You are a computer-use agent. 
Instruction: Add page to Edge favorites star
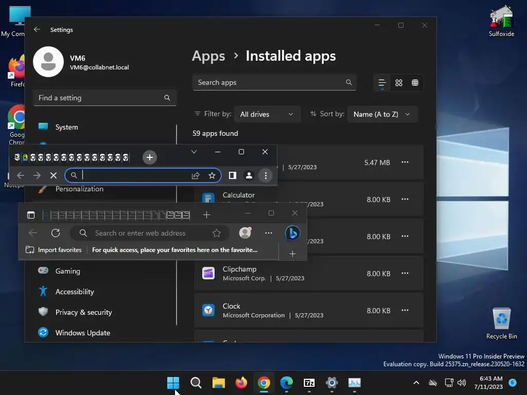coord(217,233)
